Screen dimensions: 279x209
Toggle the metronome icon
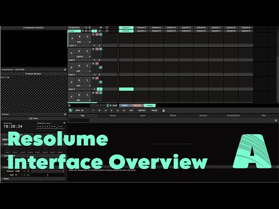[x=163, y=110]
